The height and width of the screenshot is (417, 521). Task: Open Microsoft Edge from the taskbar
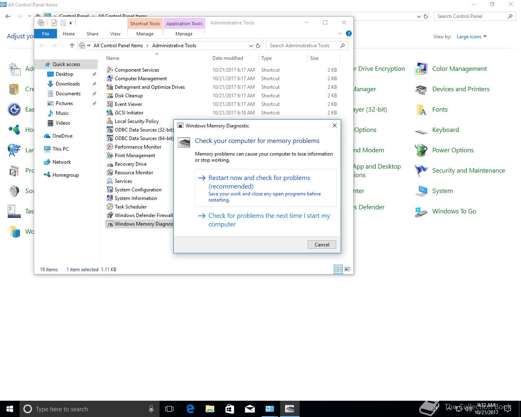pos(190,409)
